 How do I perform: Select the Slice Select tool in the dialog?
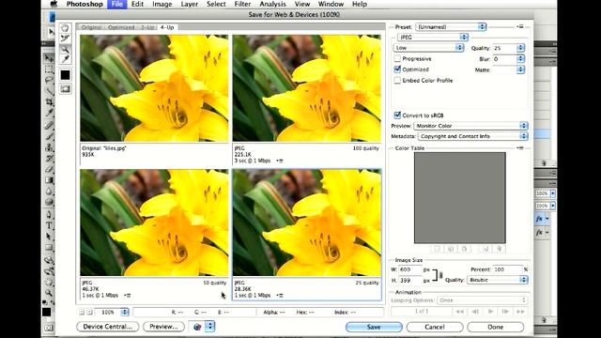[65, 38]
